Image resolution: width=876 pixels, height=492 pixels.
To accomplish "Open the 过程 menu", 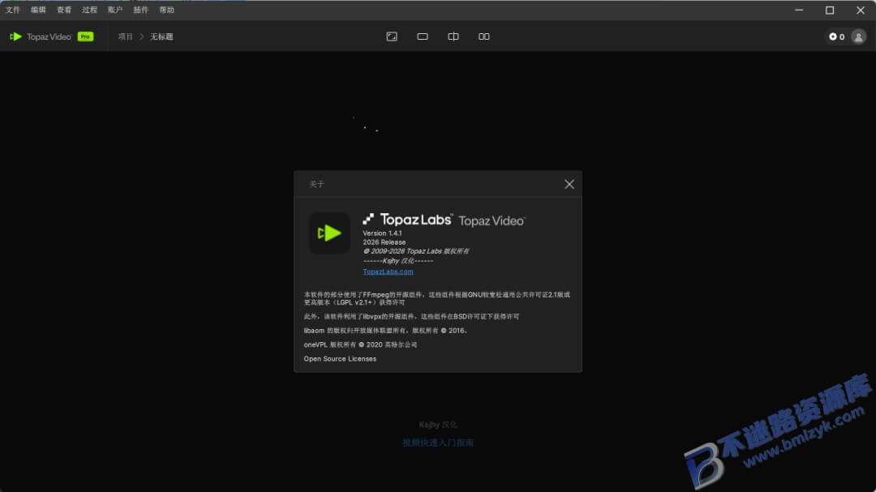I will (89, 10).
